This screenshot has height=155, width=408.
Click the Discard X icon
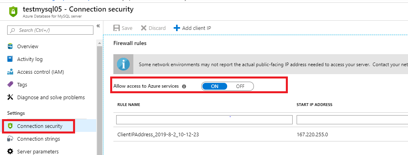(144, 28)
